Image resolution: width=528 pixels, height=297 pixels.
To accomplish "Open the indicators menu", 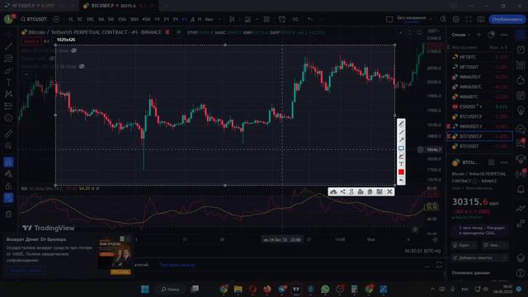I will coord(247,19).
